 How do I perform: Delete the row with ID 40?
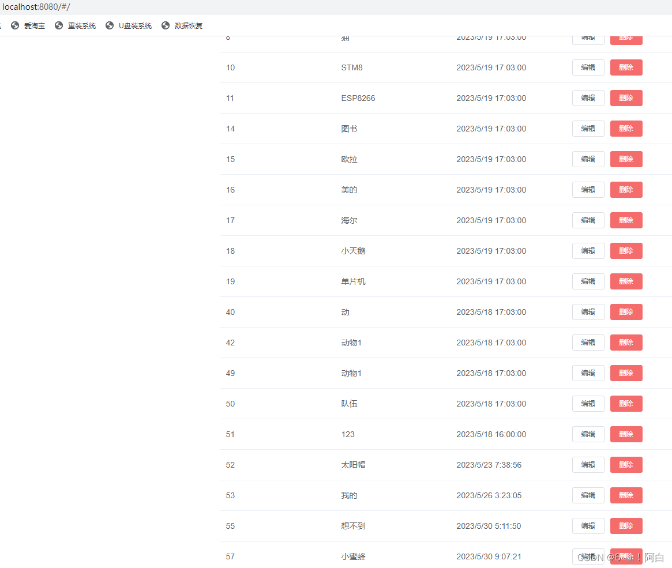pos(626,312)
